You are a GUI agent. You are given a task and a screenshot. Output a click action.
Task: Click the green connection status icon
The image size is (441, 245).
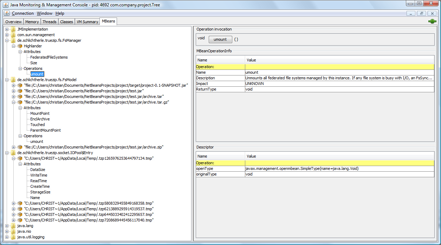click(x=432, y=21)
